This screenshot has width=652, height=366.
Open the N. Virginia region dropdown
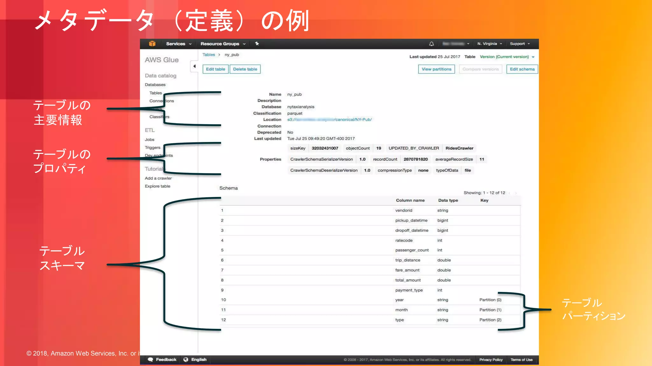[490, 44]
